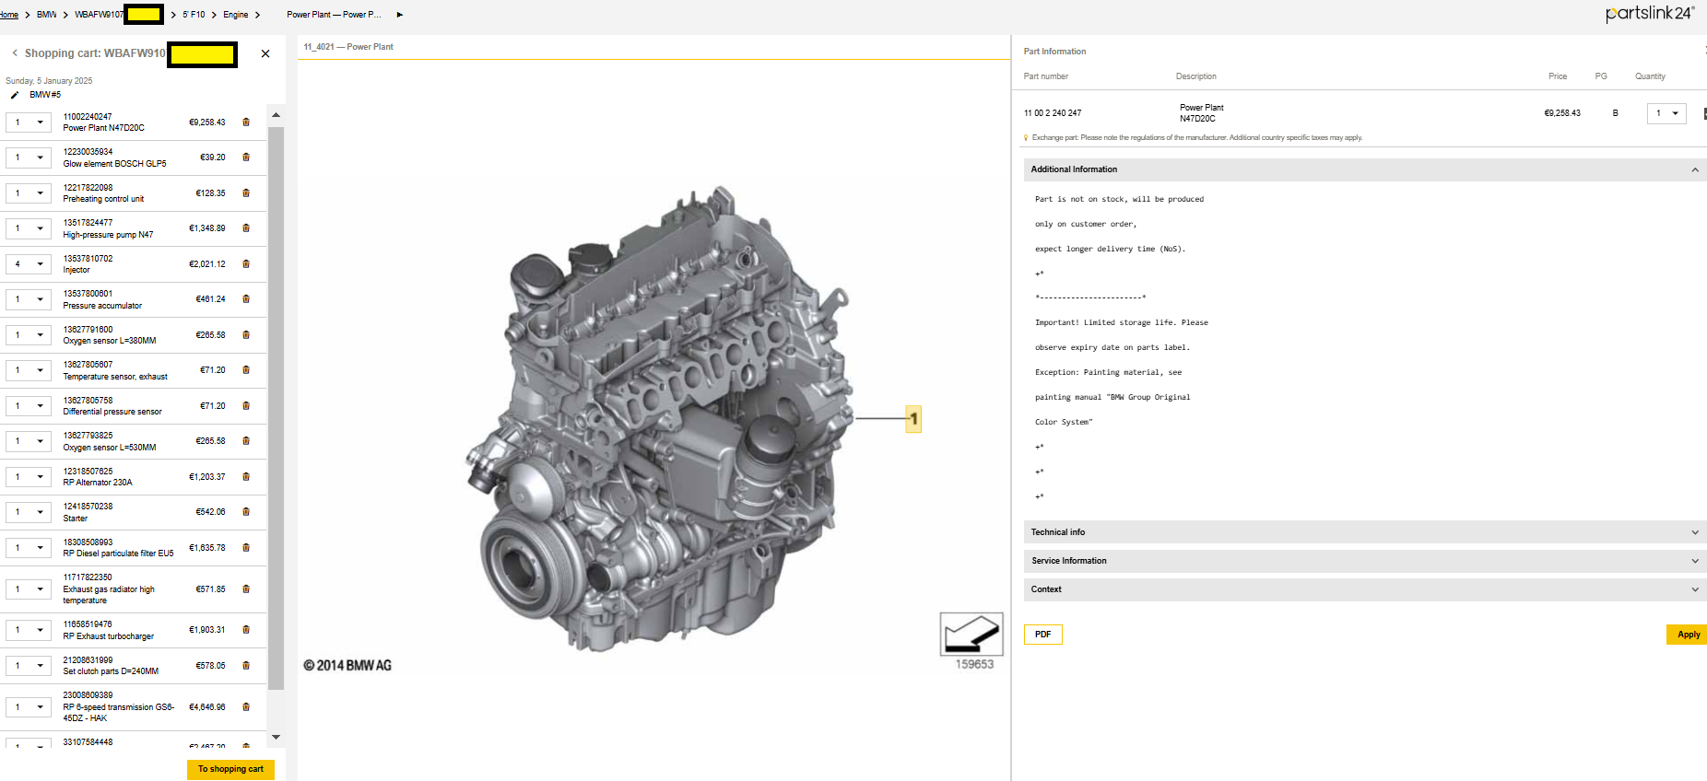Screen dimensions: 1707x781
Task: Delete RP Alternator 230A from cart
Action: 246,476
